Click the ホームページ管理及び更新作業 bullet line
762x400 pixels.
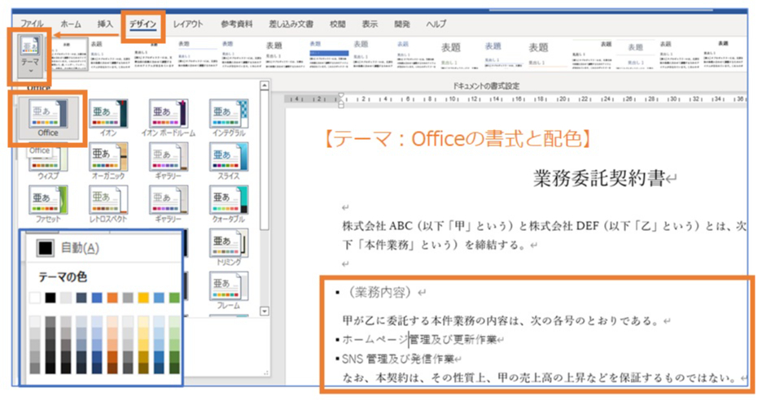point(419,340)
